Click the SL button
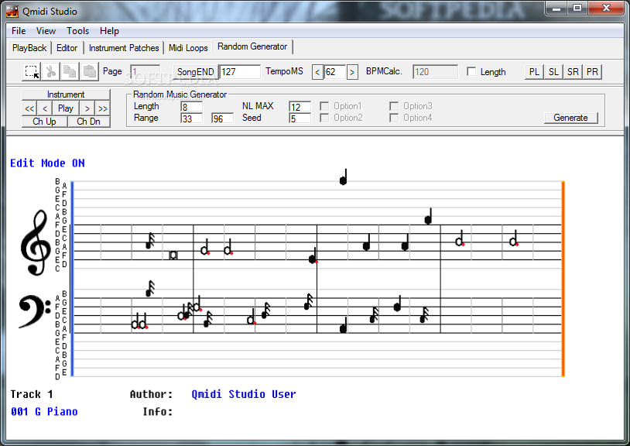 553,72
